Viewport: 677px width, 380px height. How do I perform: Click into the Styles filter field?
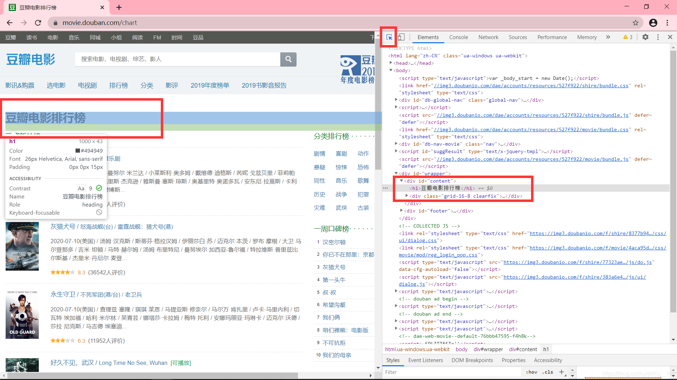click(x=451, y=372)
